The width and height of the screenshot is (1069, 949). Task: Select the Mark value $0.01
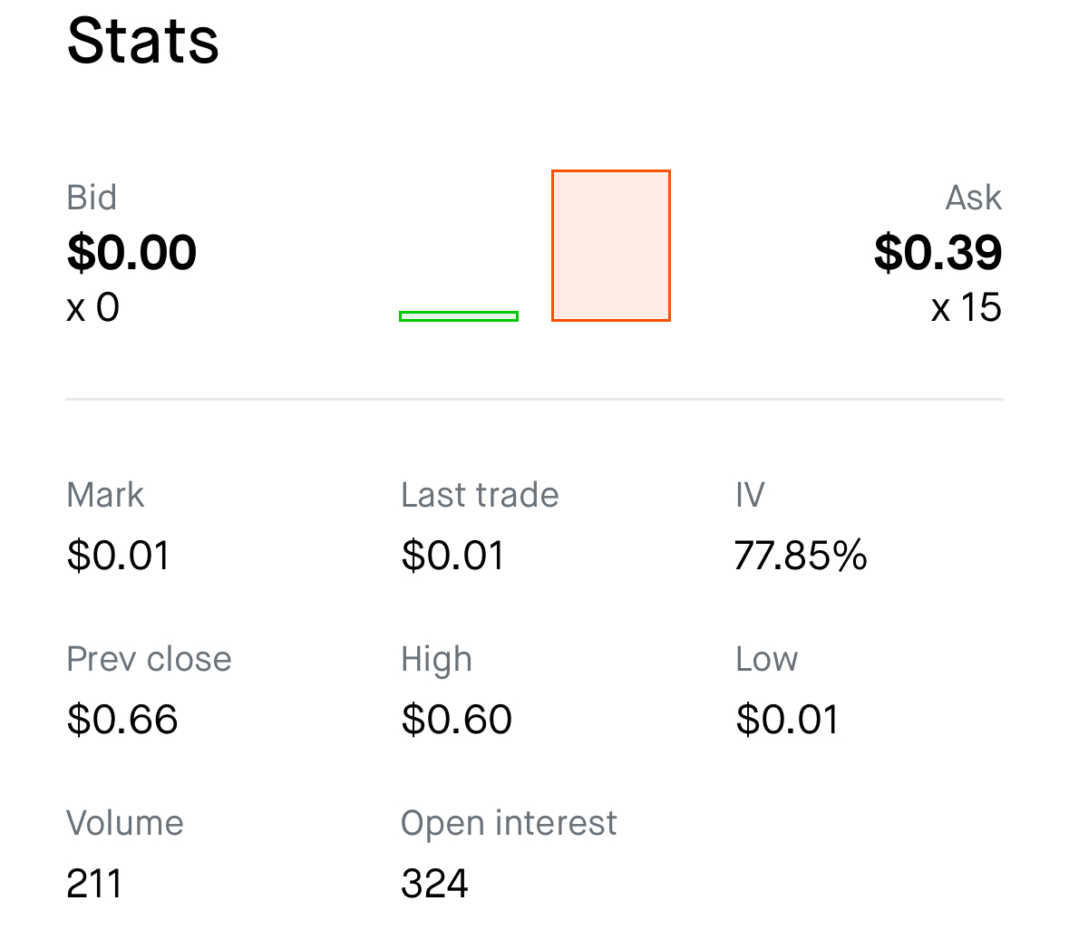118,555
